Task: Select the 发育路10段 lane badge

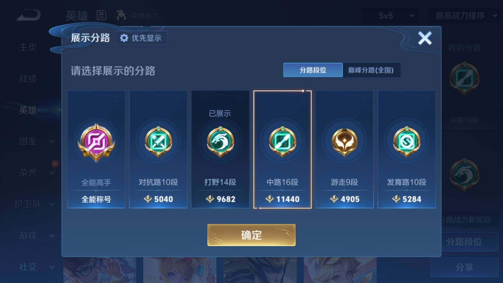Action: (406, 141)
